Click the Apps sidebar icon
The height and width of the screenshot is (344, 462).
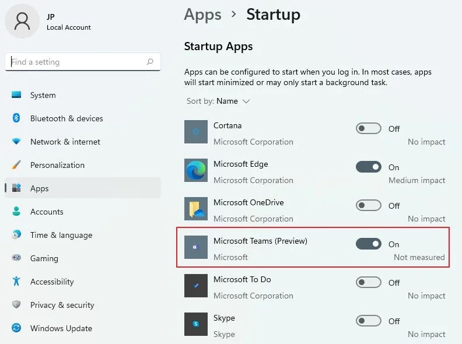[16, 188]
